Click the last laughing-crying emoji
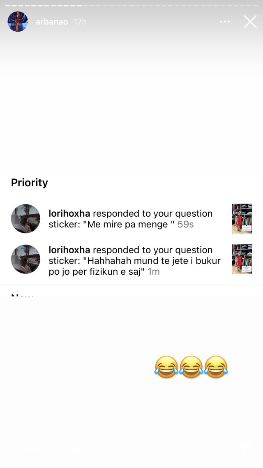This screenshot has height=468, width=263. 216,367
